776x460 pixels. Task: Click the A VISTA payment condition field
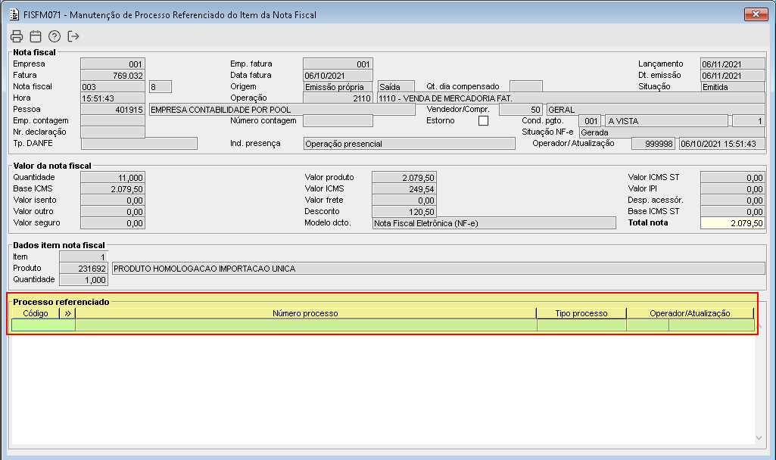point(666,121)
